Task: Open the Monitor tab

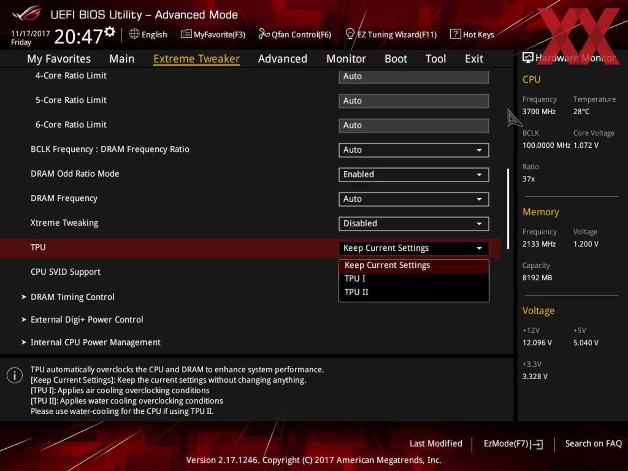Action: pyautogui.click(x=346, y=59)
